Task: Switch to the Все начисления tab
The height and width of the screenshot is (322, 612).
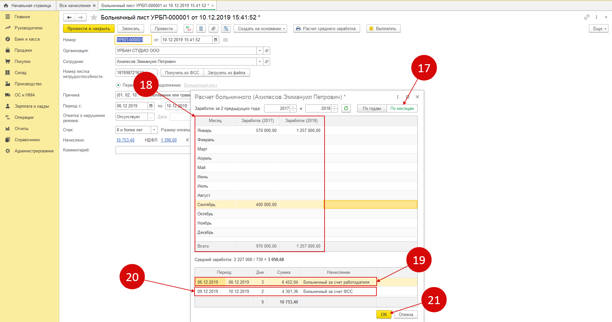Action: pyautogui.click(x=75, y=5)
